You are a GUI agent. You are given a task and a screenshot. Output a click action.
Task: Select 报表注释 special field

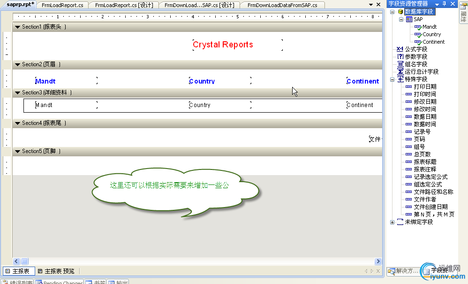pos(425,169)
